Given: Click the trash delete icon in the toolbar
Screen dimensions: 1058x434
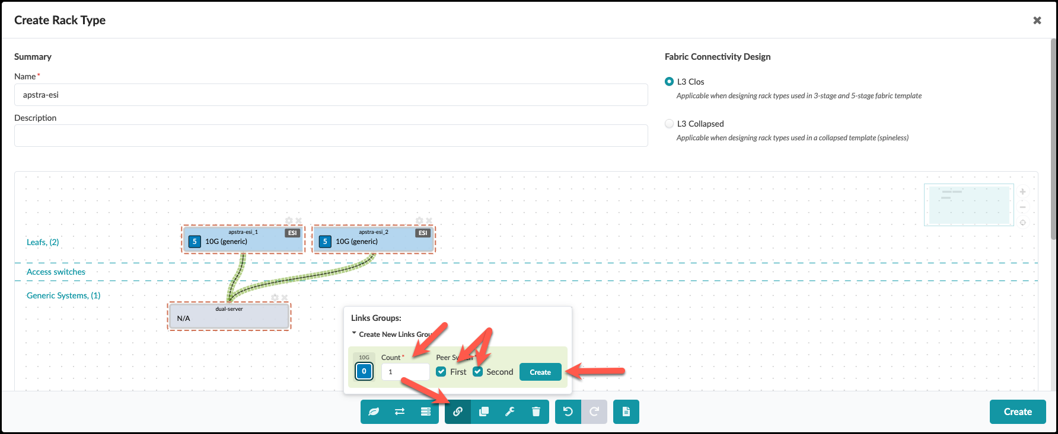Looking at the screenshot, I should (536, 412).
